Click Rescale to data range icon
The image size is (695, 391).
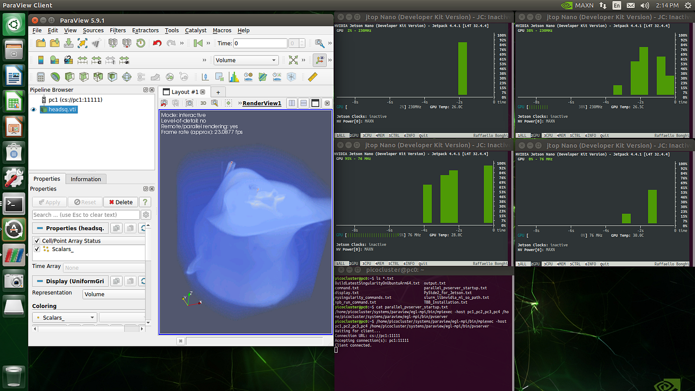(82, 60)
